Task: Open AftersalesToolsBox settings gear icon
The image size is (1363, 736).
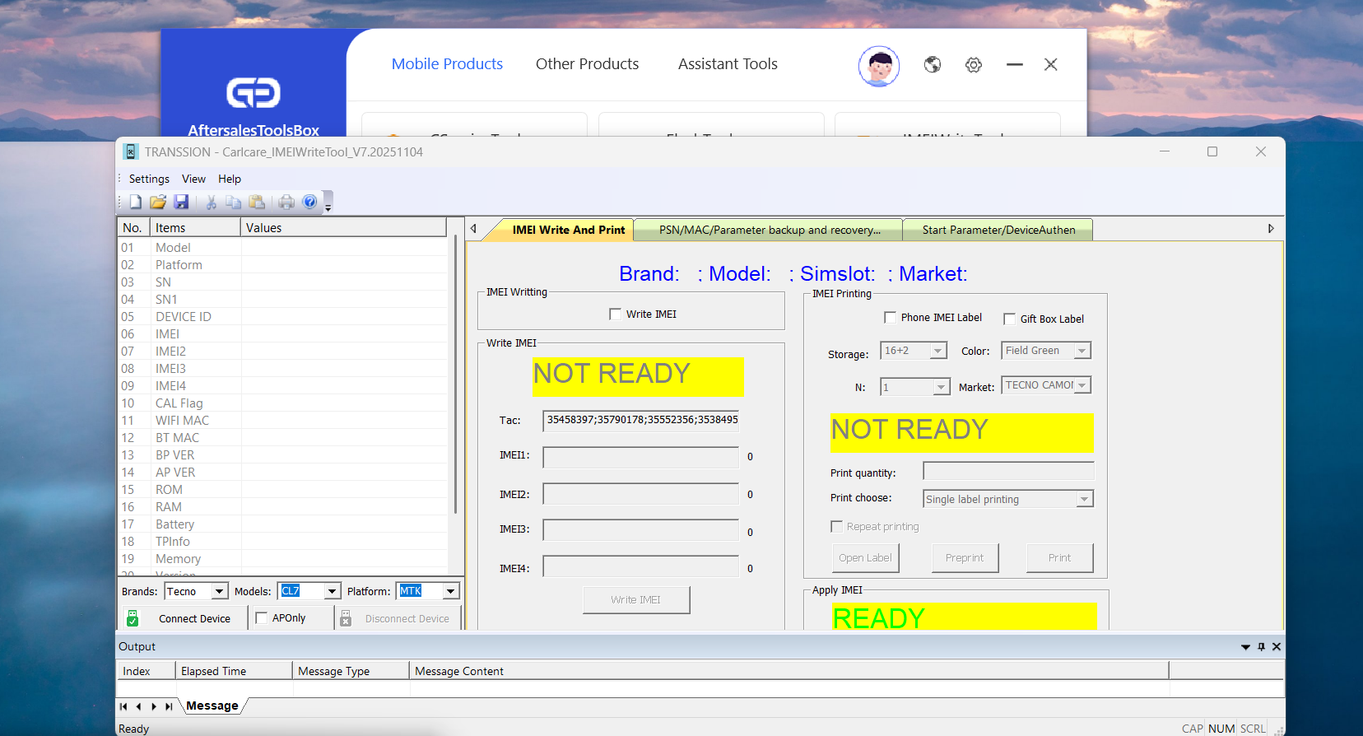Action: click(x=974, y=64)
